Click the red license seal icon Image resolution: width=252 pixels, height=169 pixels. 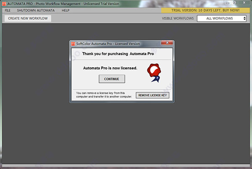coord(154,73)
